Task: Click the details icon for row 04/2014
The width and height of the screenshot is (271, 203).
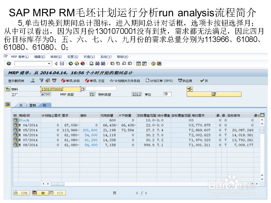Action: coord(16,125)
